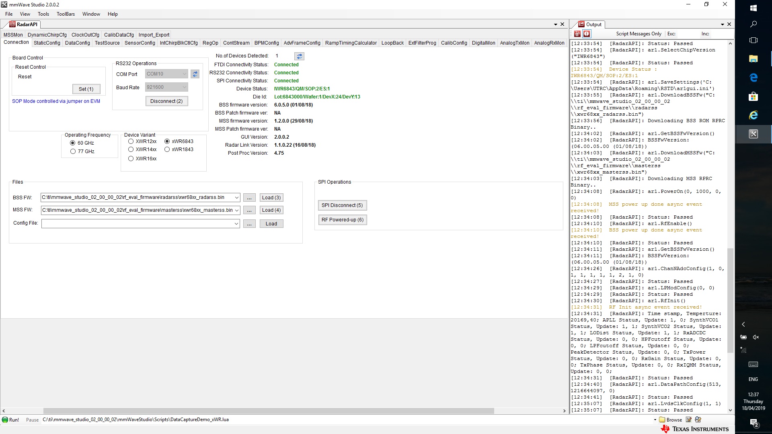Click the muted volume tray icon
Image resolution: width=772 pixels, height=434 pixels.
click(756, 337)
